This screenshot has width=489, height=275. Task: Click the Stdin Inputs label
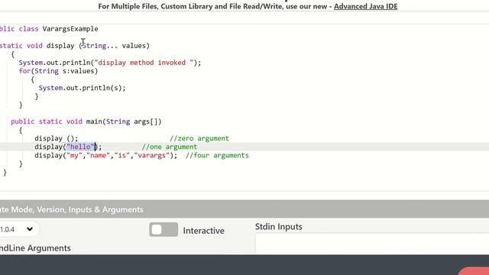[278, 227]
